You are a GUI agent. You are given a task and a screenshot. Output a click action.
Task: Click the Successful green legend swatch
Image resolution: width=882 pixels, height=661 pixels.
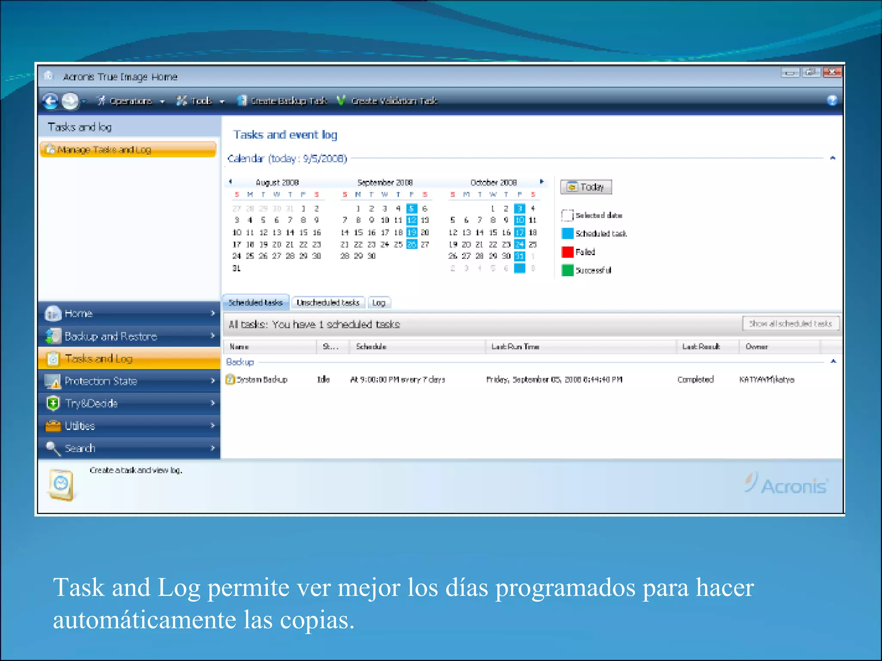coord(568,270)
